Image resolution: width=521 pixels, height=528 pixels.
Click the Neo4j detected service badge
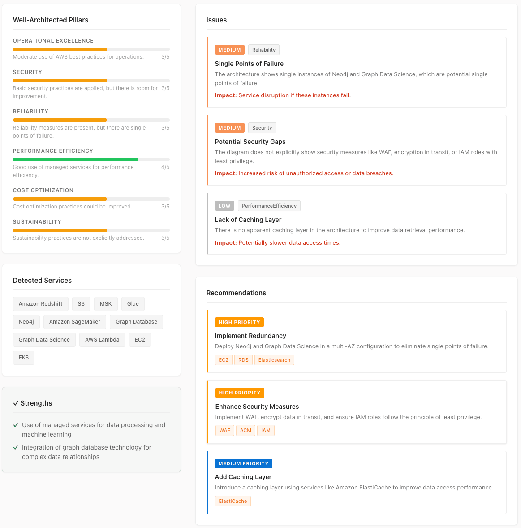tap(26, 321)
